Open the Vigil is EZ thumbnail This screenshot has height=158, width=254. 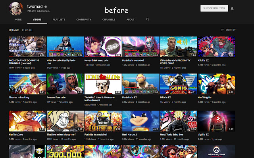click(216, 121)
